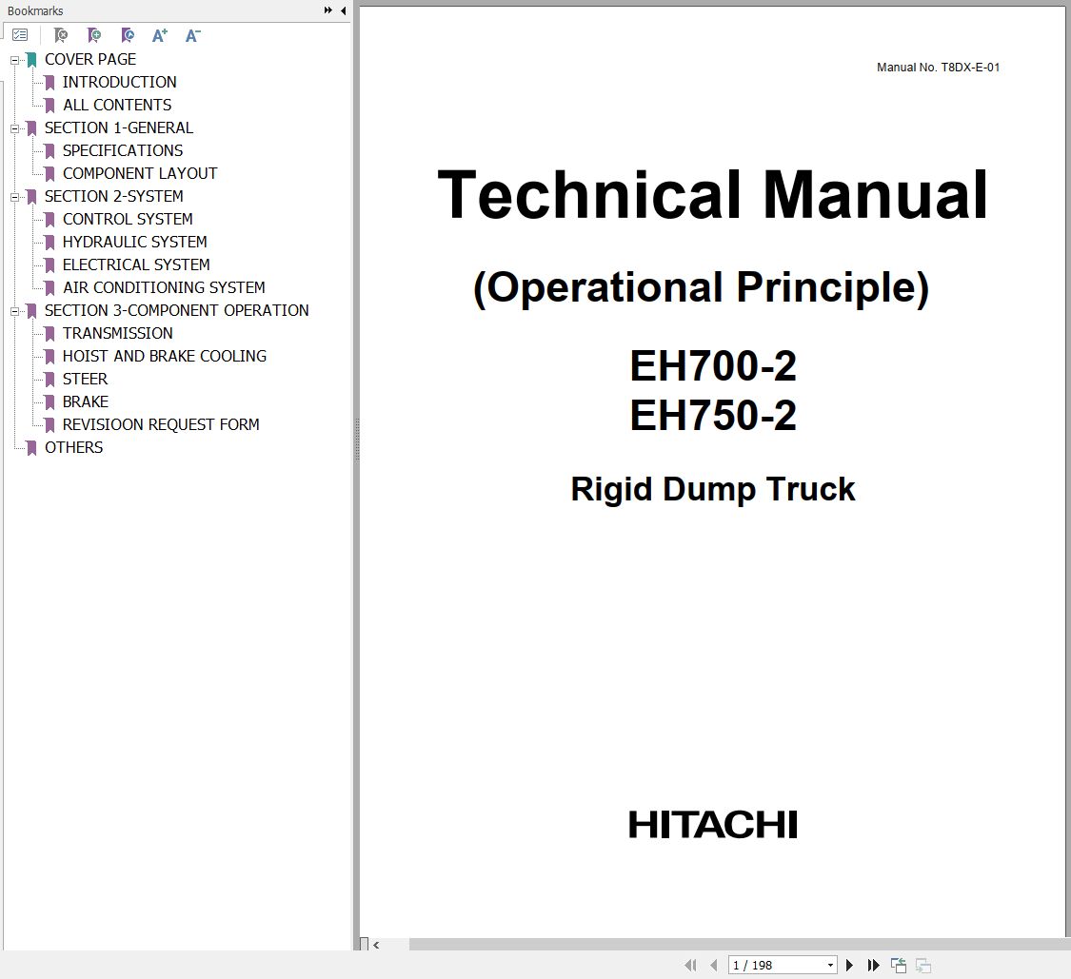Click the EH750-2 model text
This screenshot has width=1071, height=979.
point(712,415)
